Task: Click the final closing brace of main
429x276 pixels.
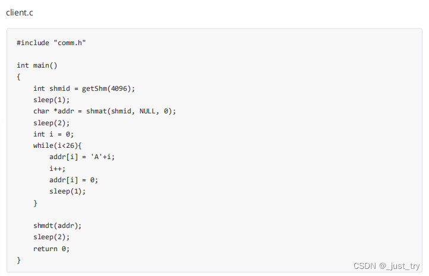Action: tap(18, 260)
